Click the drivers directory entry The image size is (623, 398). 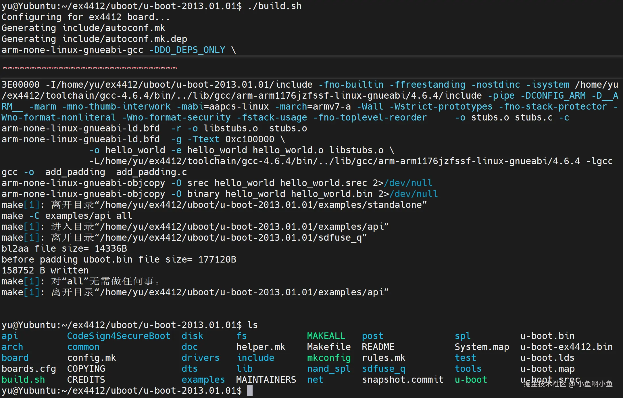point(200,358)
